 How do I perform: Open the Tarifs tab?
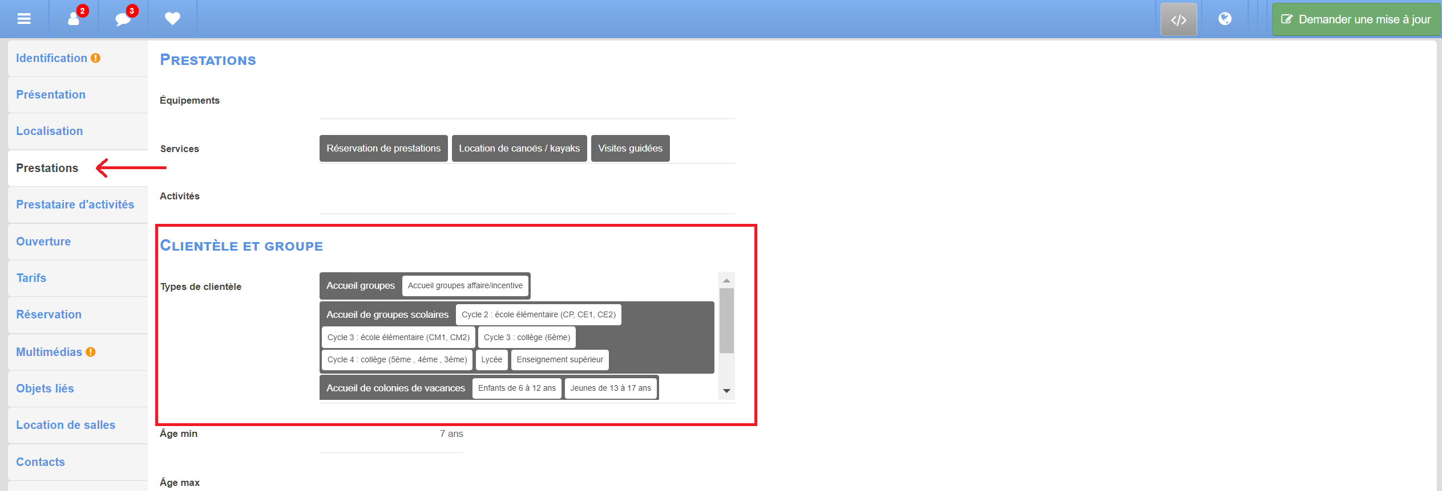pos(31,278)
